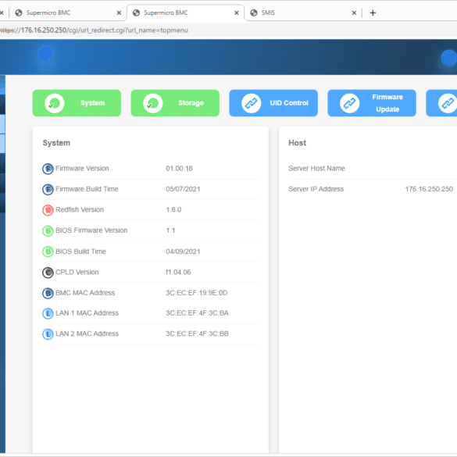
Task: Select the LAN 2 MAC 3C:EC:EF:4F:3C:BB
Action: (198, 334)
